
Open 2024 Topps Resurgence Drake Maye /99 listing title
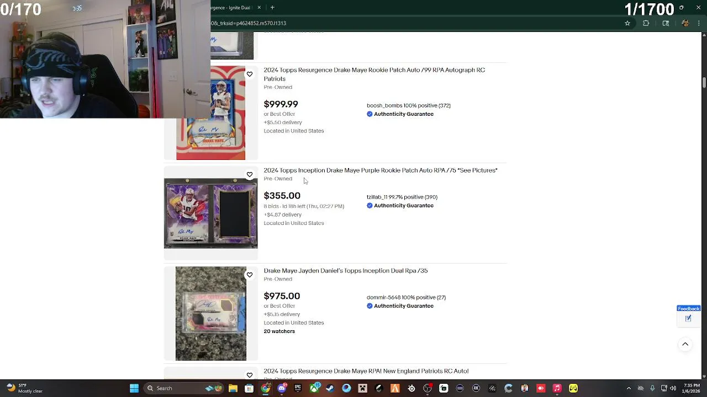[x=374, y=74]
